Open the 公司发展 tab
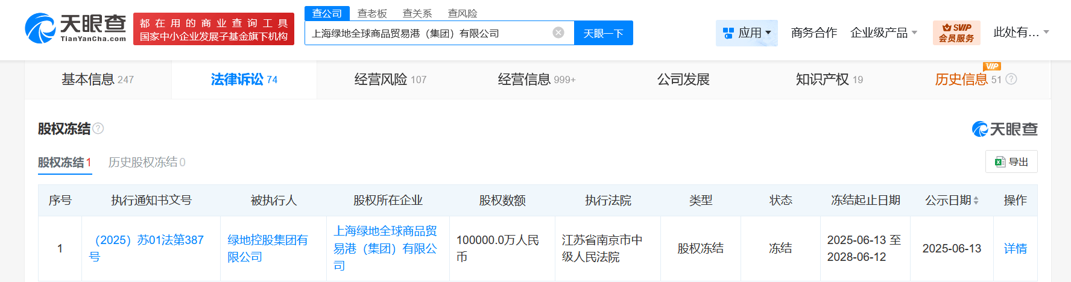The image size is (1071, 282). click(x=683, y=80)
